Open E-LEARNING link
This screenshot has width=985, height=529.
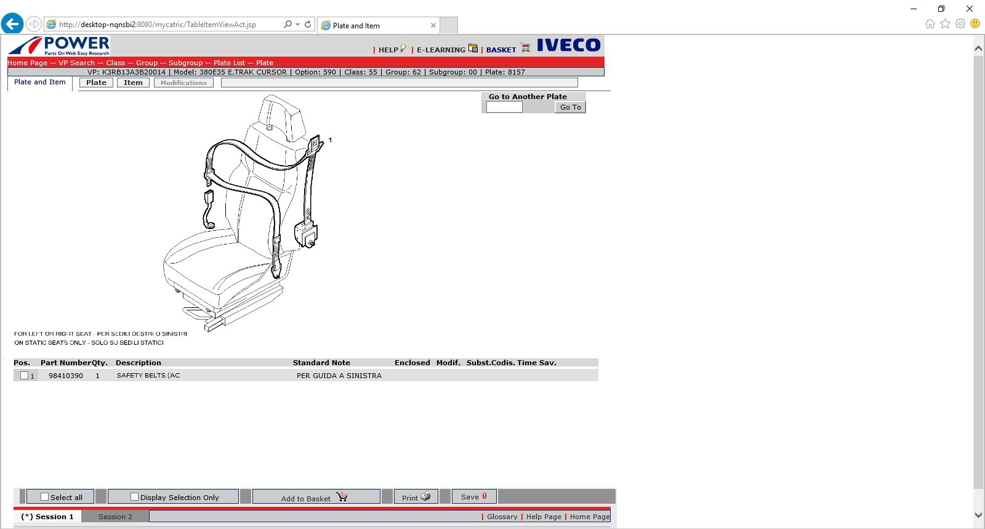441,50
